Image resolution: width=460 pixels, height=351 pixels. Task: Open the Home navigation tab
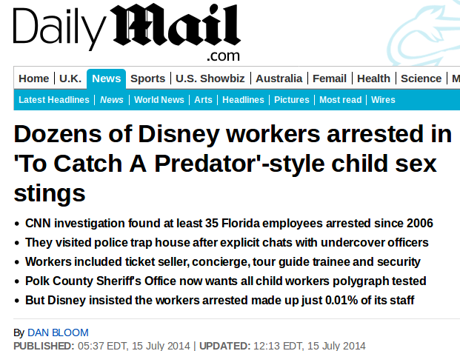pyautogui.click(x=34, y=78)
